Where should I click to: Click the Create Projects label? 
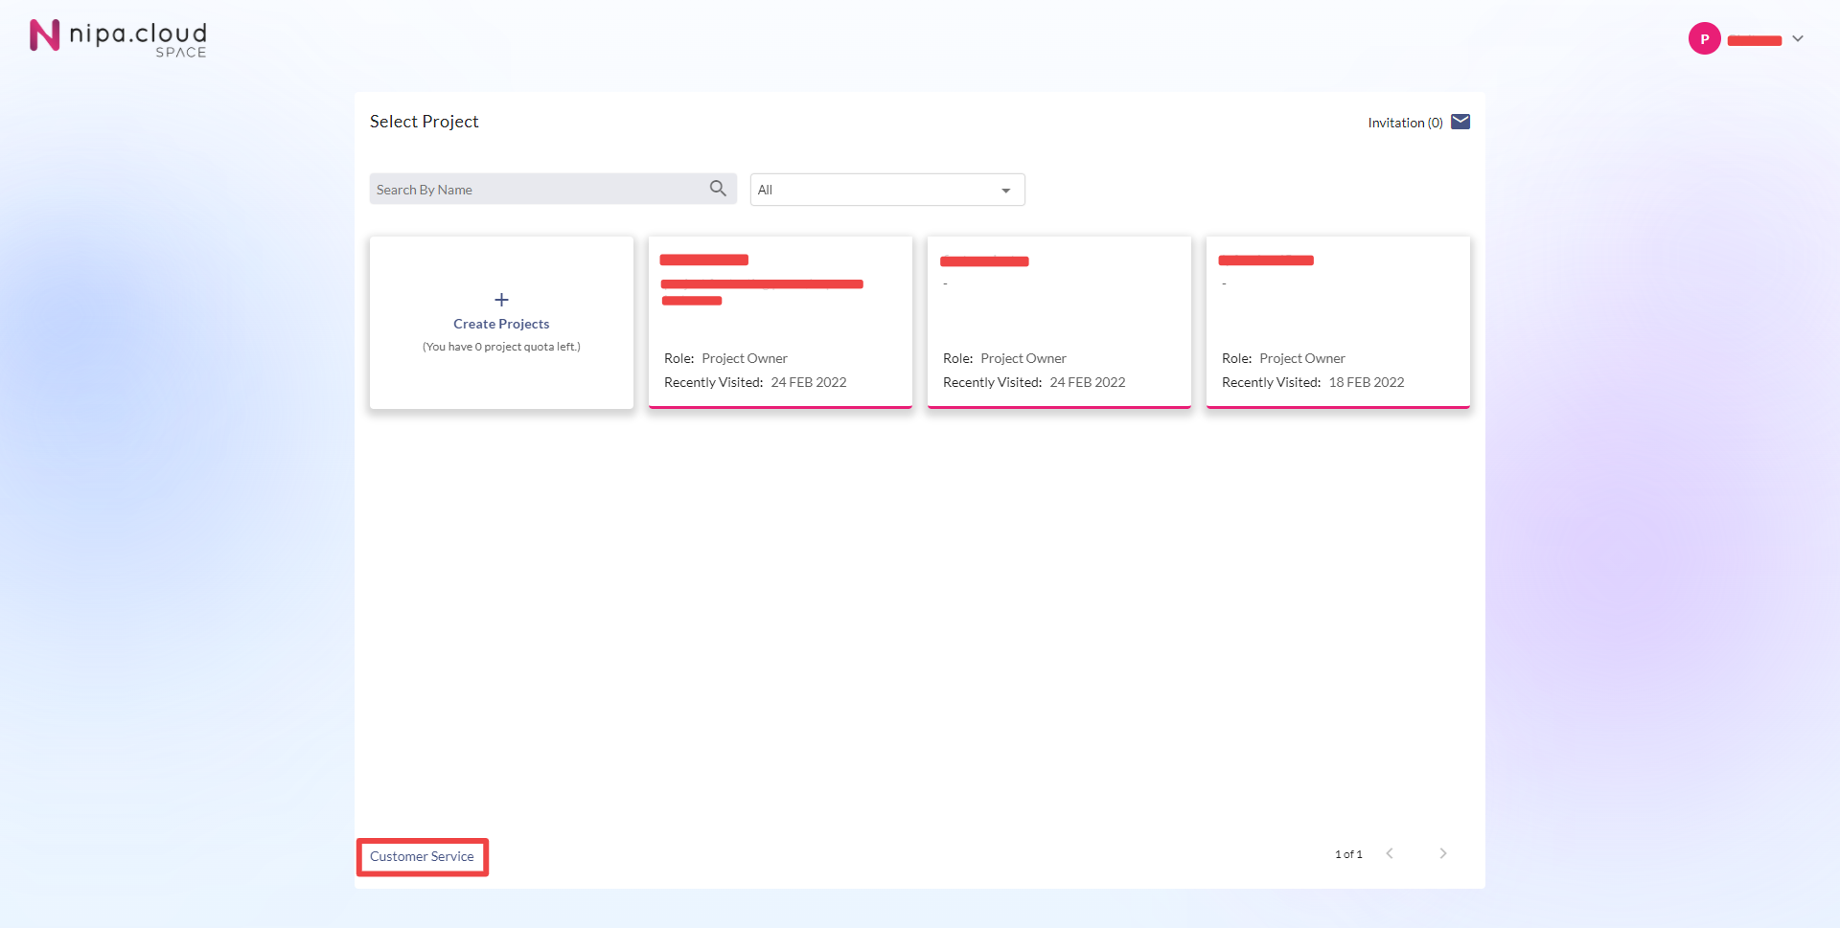pyautogui.click(x=501, y=324)
